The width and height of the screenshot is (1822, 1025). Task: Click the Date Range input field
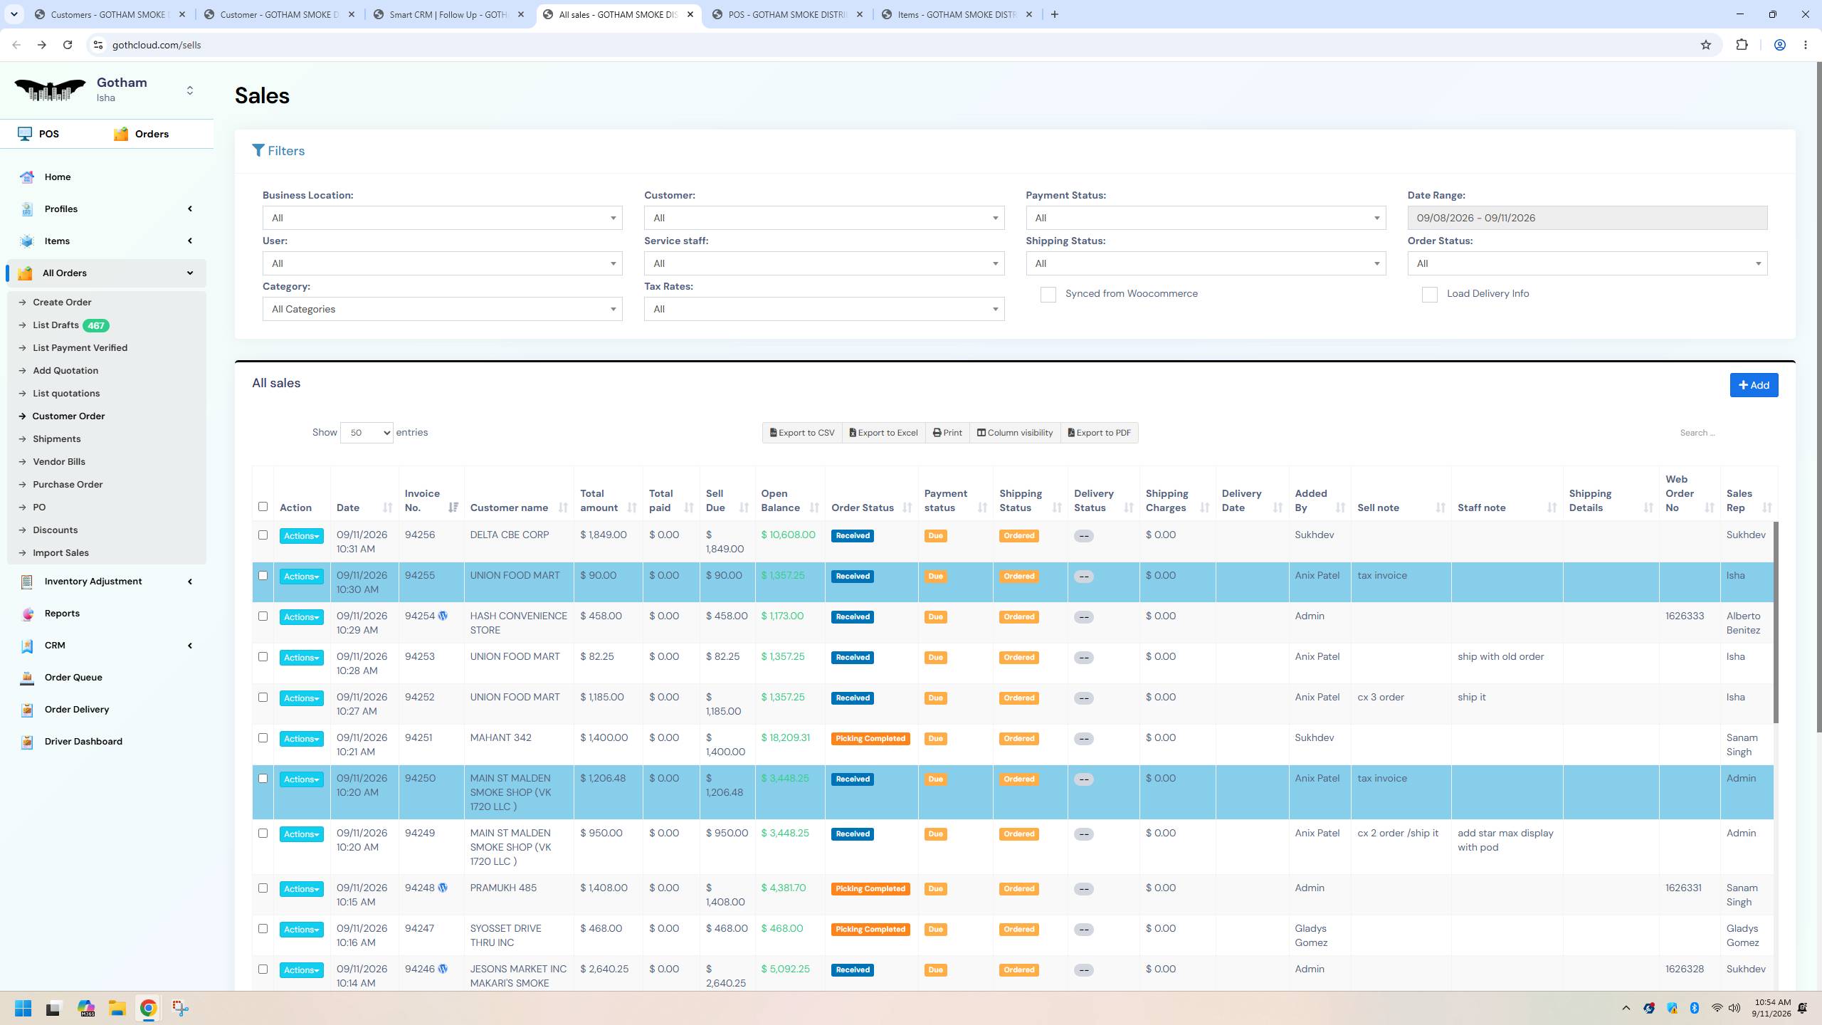tap(1587, 218)
